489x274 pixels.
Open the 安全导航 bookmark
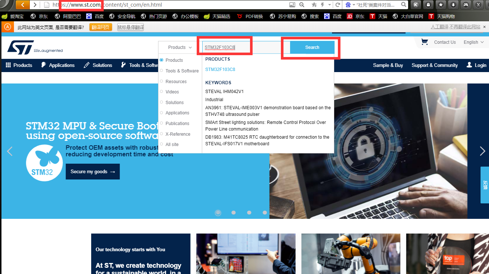pos(122,16)
